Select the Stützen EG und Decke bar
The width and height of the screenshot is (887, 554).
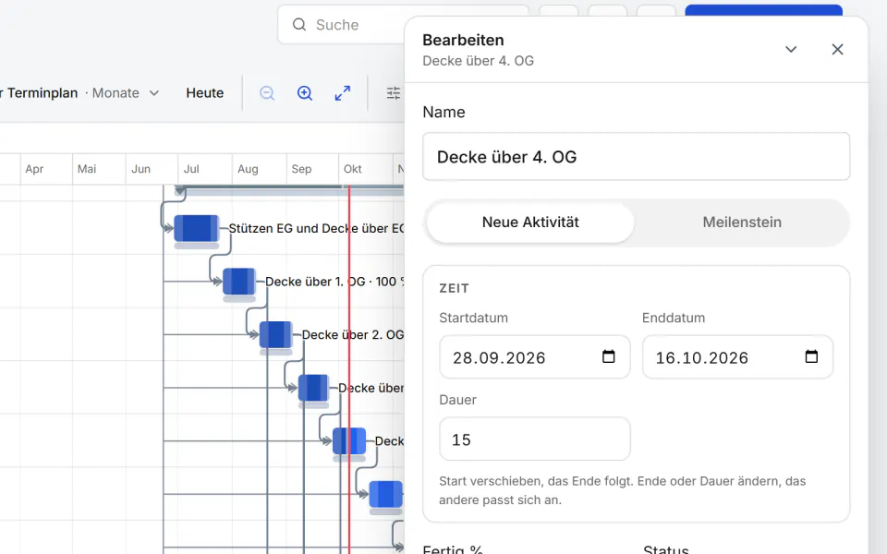[196, 229]
